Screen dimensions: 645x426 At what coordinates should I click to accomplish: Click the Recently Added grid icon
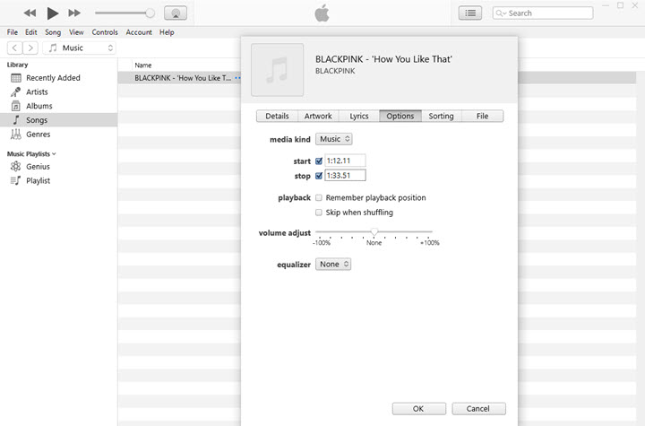coord(16,78)
